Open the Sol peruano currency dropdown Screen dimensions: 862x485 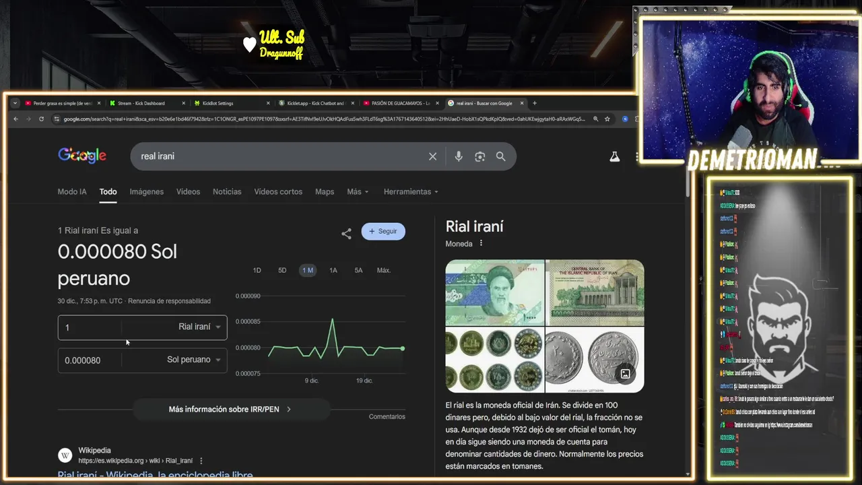click(x=194, y=360)
